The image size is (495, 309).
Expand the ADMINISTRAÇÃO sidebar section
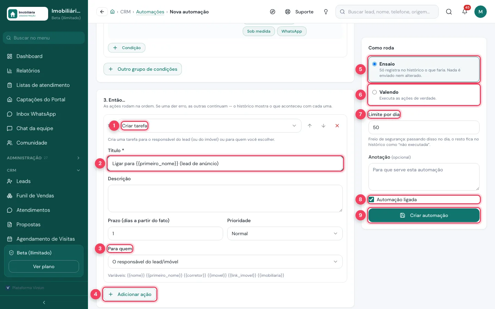(x=44, y=158)
